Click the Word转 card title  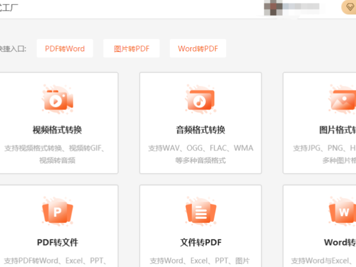coord(340,242)
